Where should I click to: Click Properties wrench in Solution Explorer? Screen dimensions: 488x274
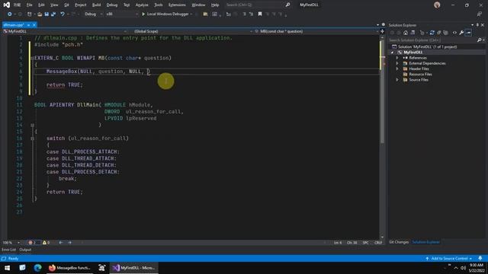coord(461,33)
